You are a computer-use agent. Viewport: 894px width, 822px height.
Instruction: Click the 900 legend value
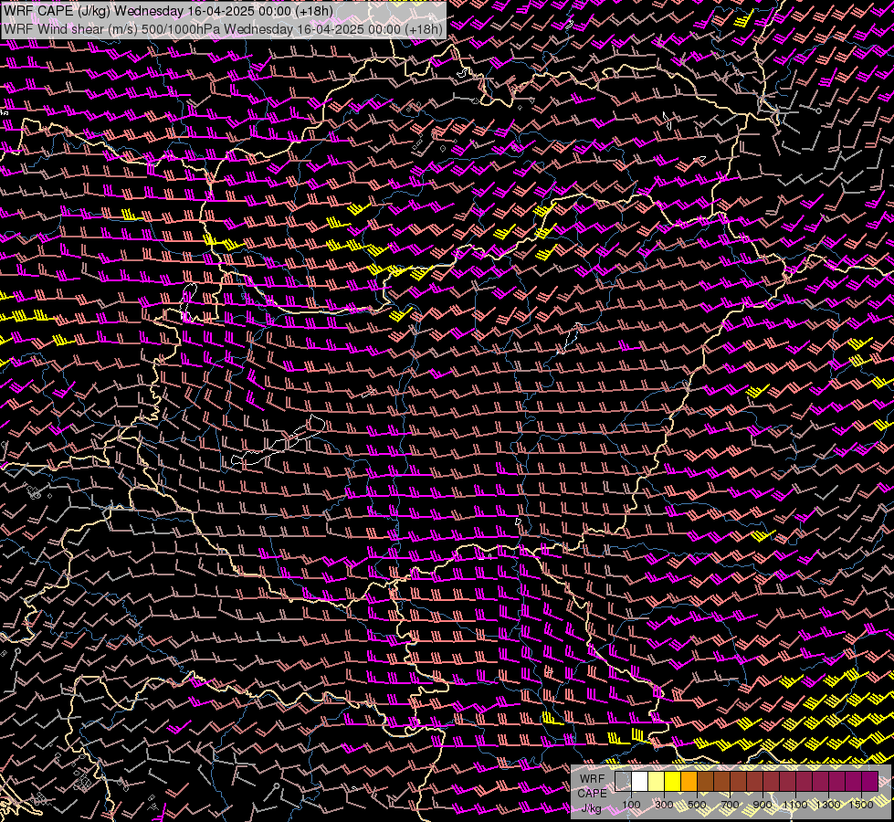click(763, 805)
